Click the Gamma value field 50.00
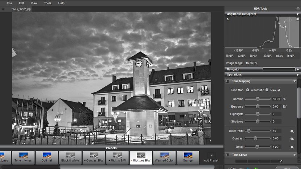Image resolution: width=301 pixels, height=169 pixels. coord(276,99)
